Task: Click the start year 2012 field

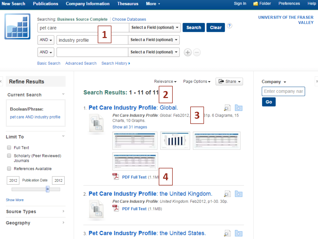Action: coord(13,181)
